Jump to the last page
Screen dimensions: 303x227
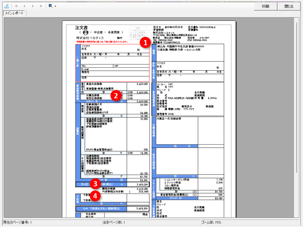click(x=41, y=6)
